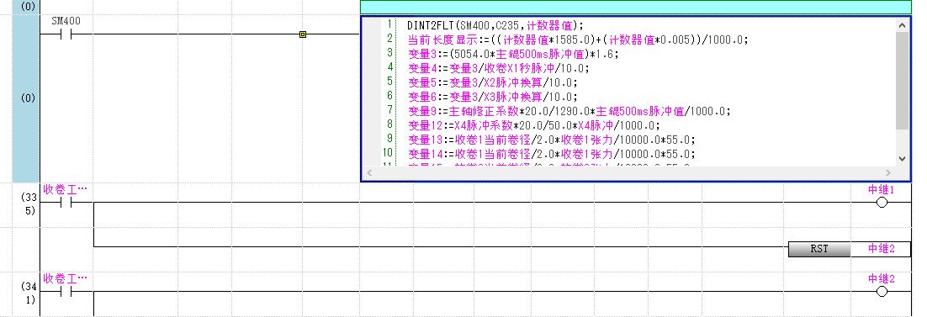Screen dimensions: 927x317
Task: Click the horizontal scroll left arrow under the code
Action: click(x=369, y=172)
